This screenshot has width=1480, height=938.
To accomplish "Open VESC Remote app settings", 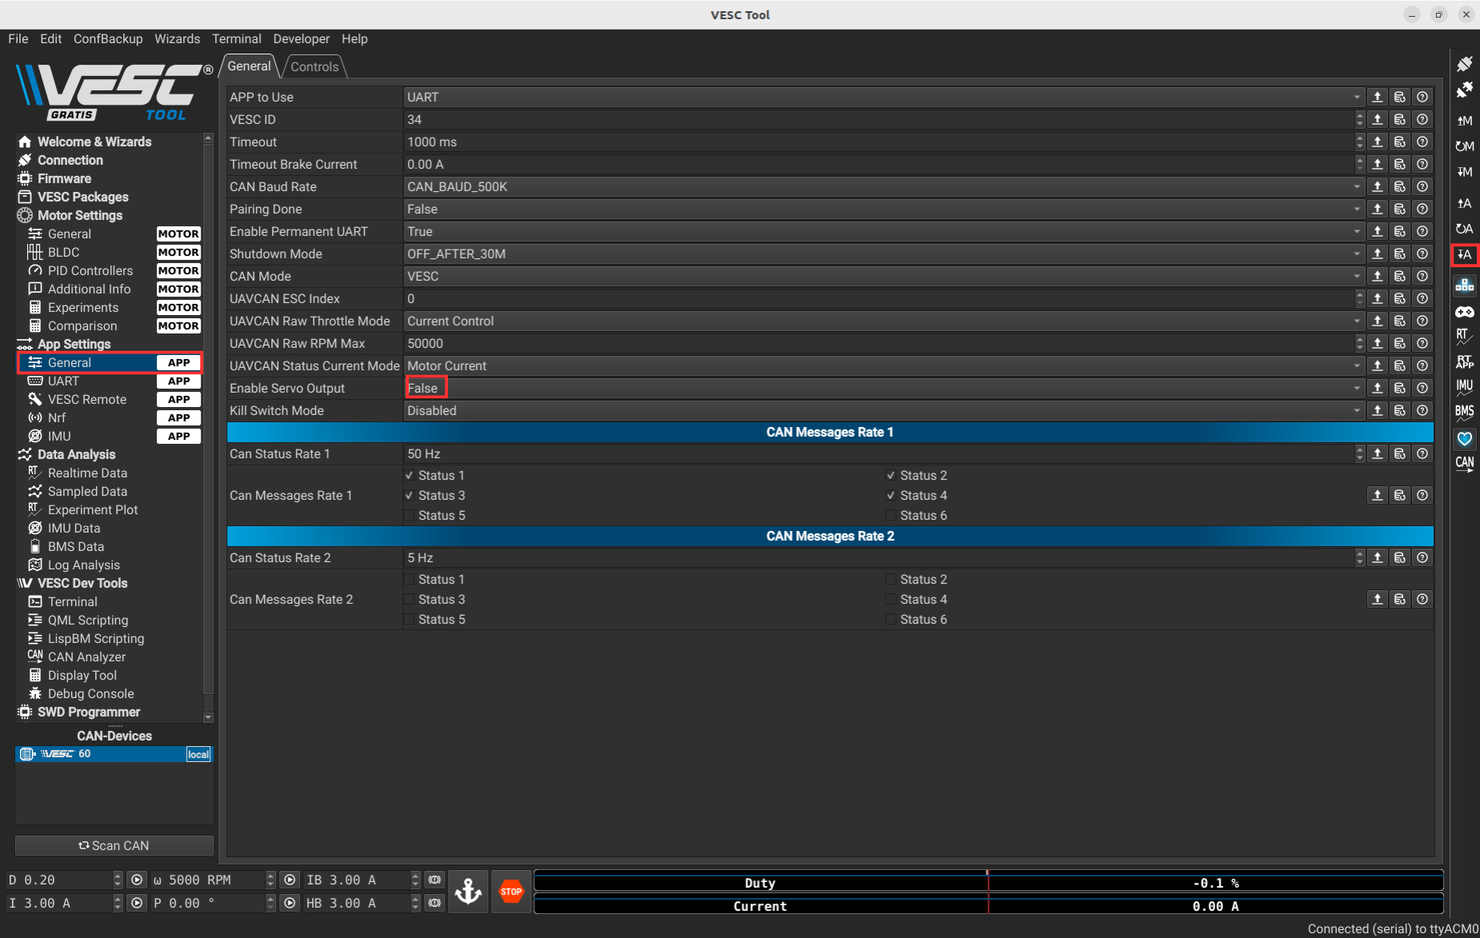I will click(87, 399).
